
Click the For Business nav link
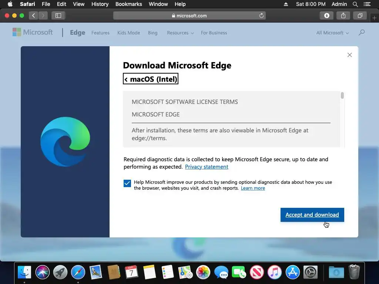coord(214,33)
